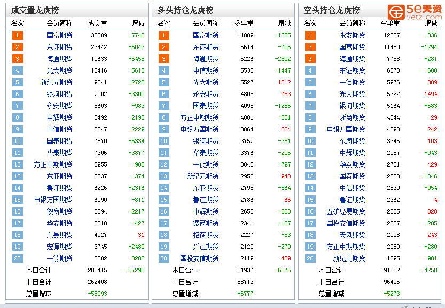Image resolution: width=445 pixels, height=308 pixels.
Task: Open 东亚期货 link in 成交量龙虎榜 table
Action: tap(59, 176)
